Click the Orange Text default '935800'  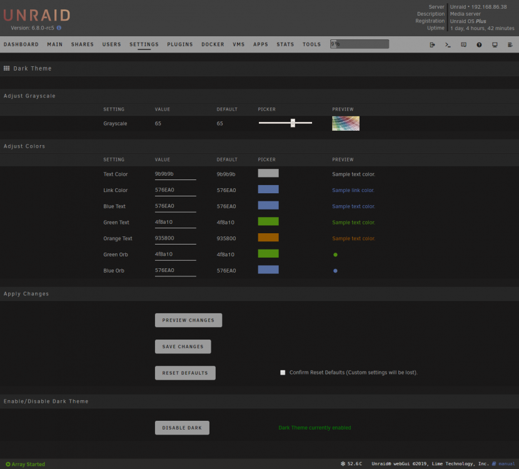[226, 238]
